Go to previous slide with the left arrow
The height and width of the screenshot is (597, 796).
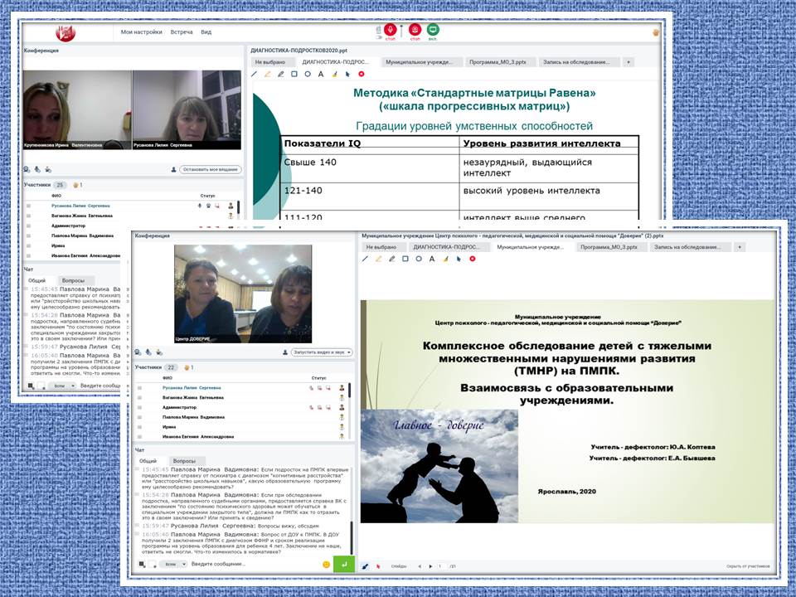click(420, 566)
